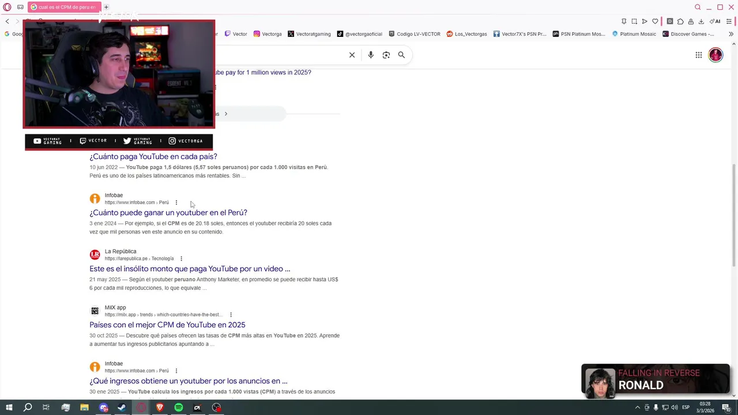
Task: Open options for Infobae ganar youtuber result
Action: (176, 202)
